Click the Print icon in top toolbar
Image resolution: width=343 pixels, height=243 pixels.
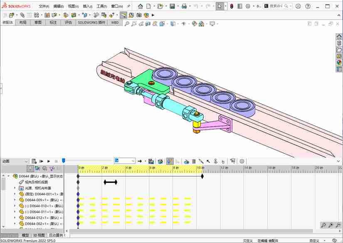184,6
